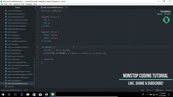This screenshot has height=97, width=173.
Task: Open ex65_accessingStructMembers.c file
Action: pos(18,78)
